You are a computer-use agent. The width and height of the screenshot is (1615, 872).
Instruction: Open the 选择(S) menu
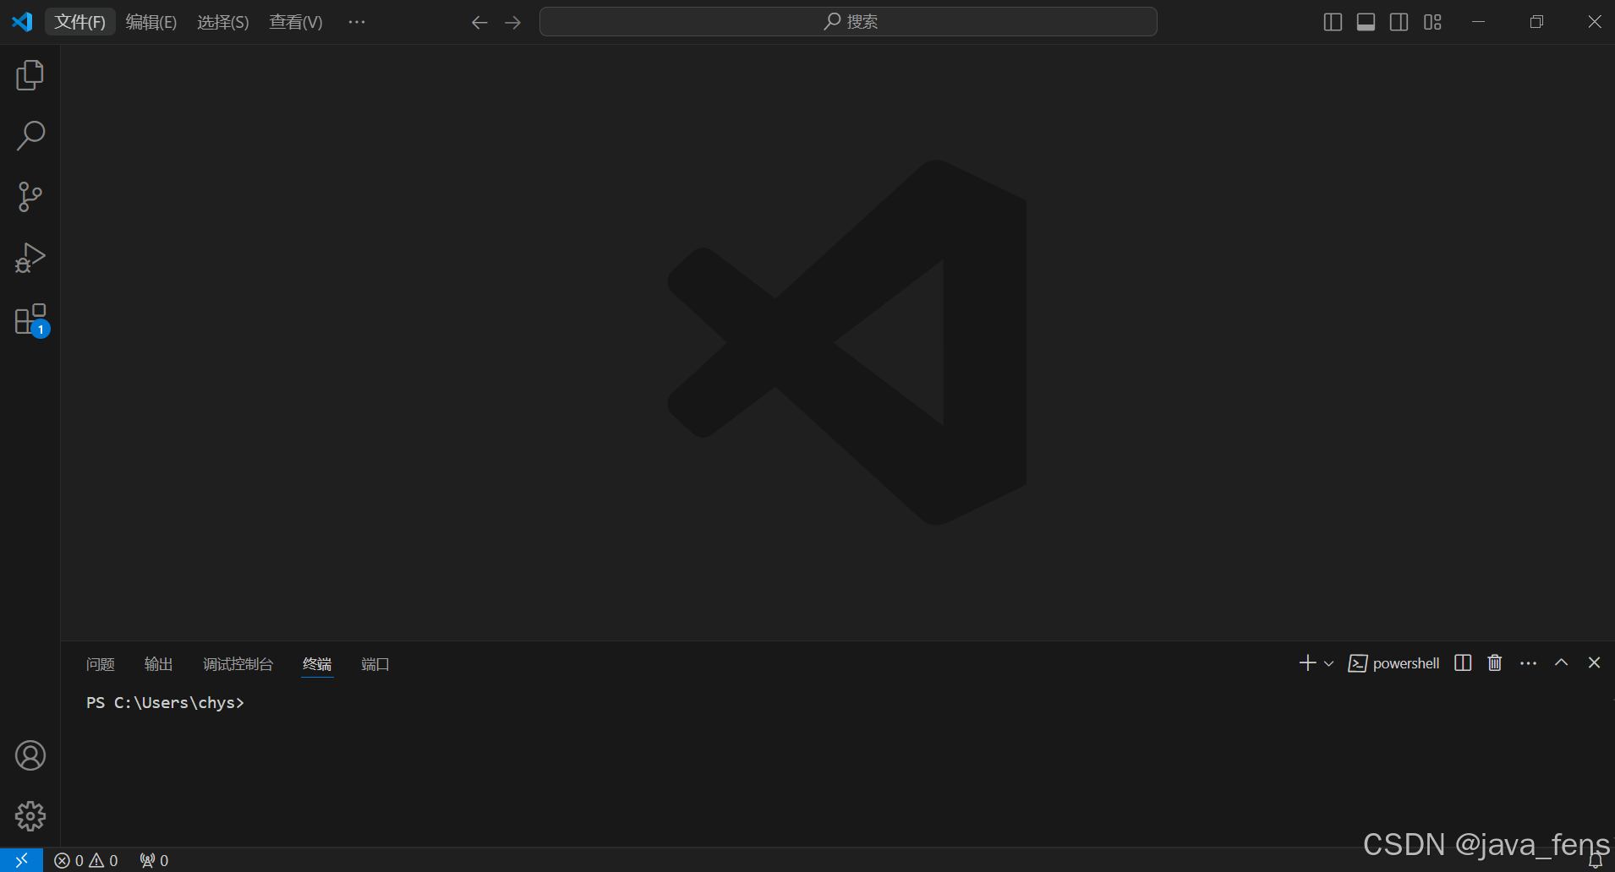pos(223,22)
